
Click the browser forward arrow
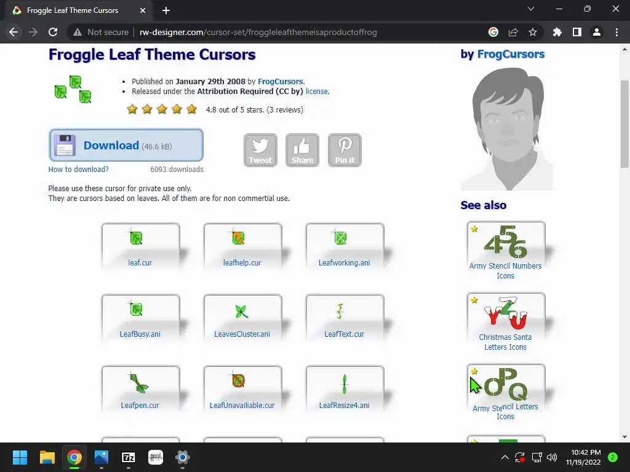33,32
